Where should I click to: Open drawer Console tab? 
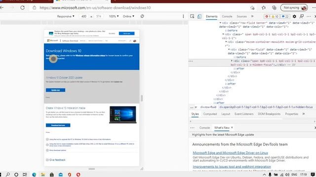coord(204,128)
